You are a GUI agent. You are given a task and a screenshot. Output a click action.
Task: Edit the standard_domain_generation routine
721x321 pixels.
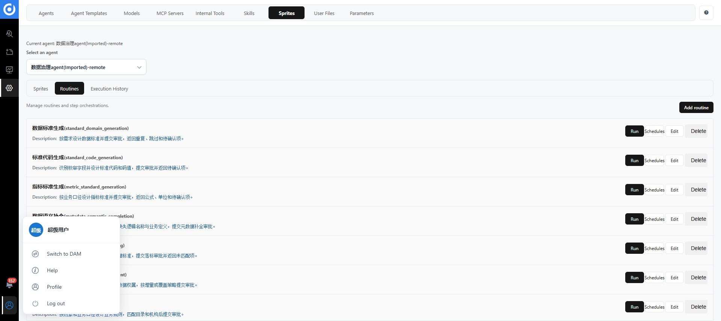[x=674, y=131]
